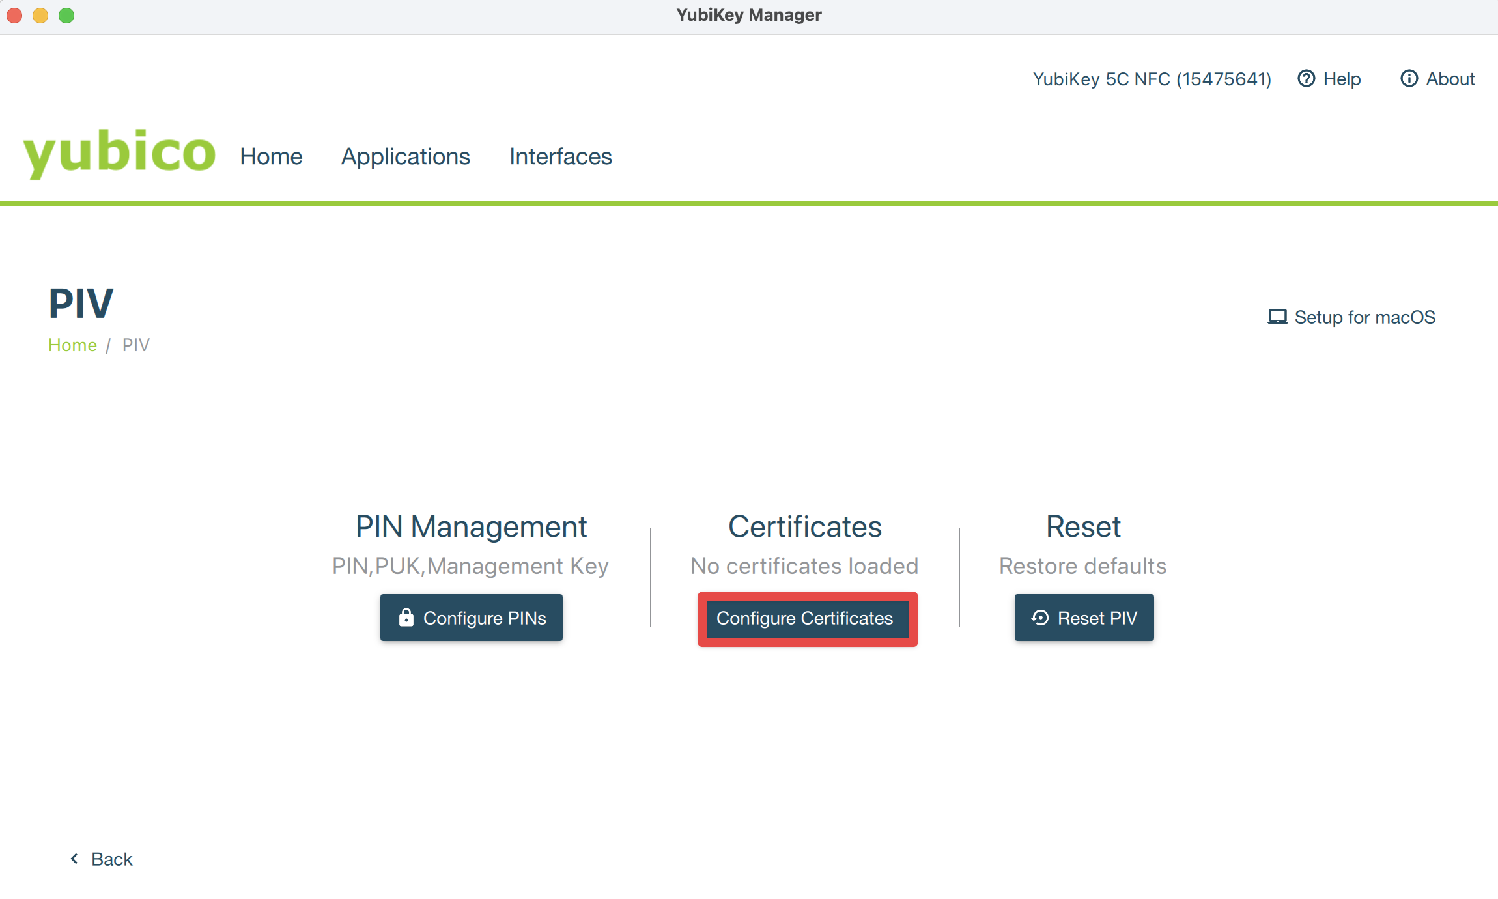
Task: Click the yubico logo
Action: pyautogui.click(x=119, y=153)
